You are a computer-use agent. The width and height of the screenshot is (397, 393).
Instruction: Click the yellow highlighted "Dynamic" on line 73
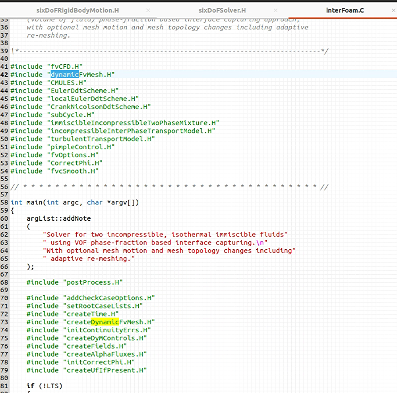pos(105,322)
